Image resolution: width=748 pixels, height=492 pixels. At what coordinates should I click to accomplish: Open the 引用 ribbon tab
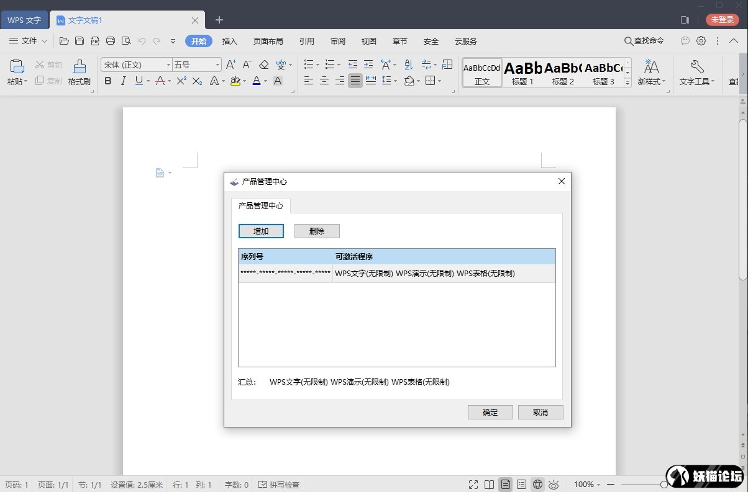tap(307, 41)
